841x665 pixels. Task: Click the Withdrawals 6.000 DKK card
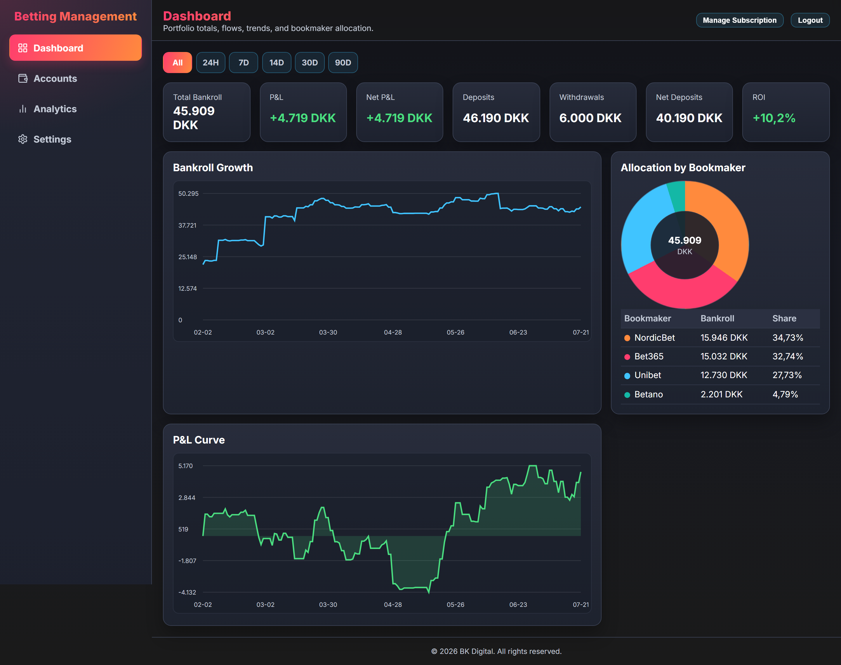click(593, 112)
